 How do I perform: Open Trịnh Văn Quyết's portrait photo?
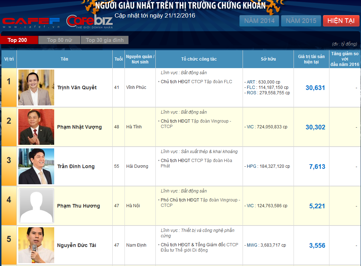pyautogui.click(x=36, y=87)
